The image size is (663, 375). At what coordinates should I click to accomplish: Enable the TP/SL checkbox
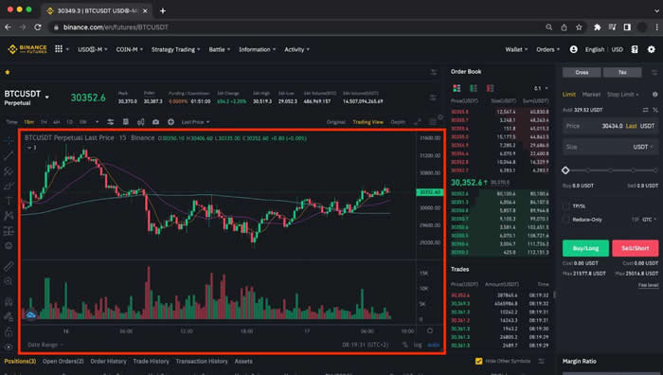click(x=566, y=205)
